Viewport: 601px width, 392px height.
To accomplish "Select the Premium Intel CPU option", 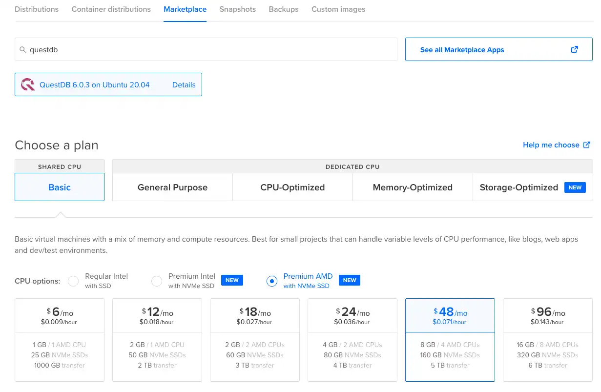I will click(157, 281).
